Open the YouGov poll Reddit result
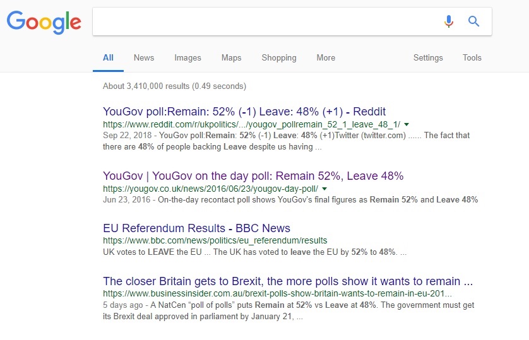The height and width of the screenshot is (340, 529). pos(244,112)
